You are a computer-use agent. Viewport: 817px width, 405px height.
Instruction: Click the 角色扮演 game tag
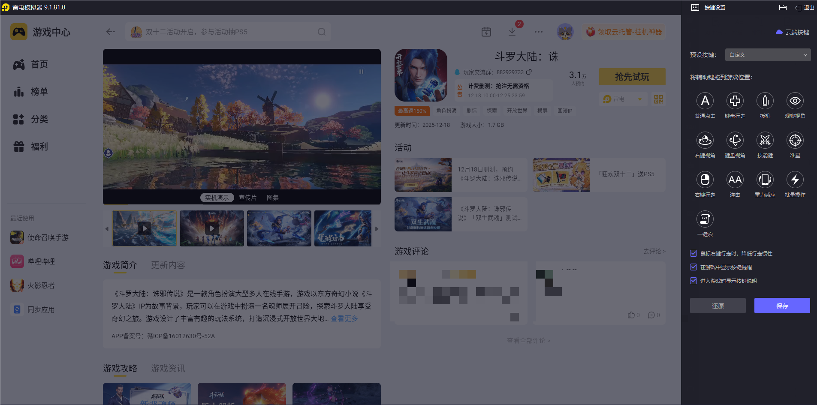(x=446, y=111)
